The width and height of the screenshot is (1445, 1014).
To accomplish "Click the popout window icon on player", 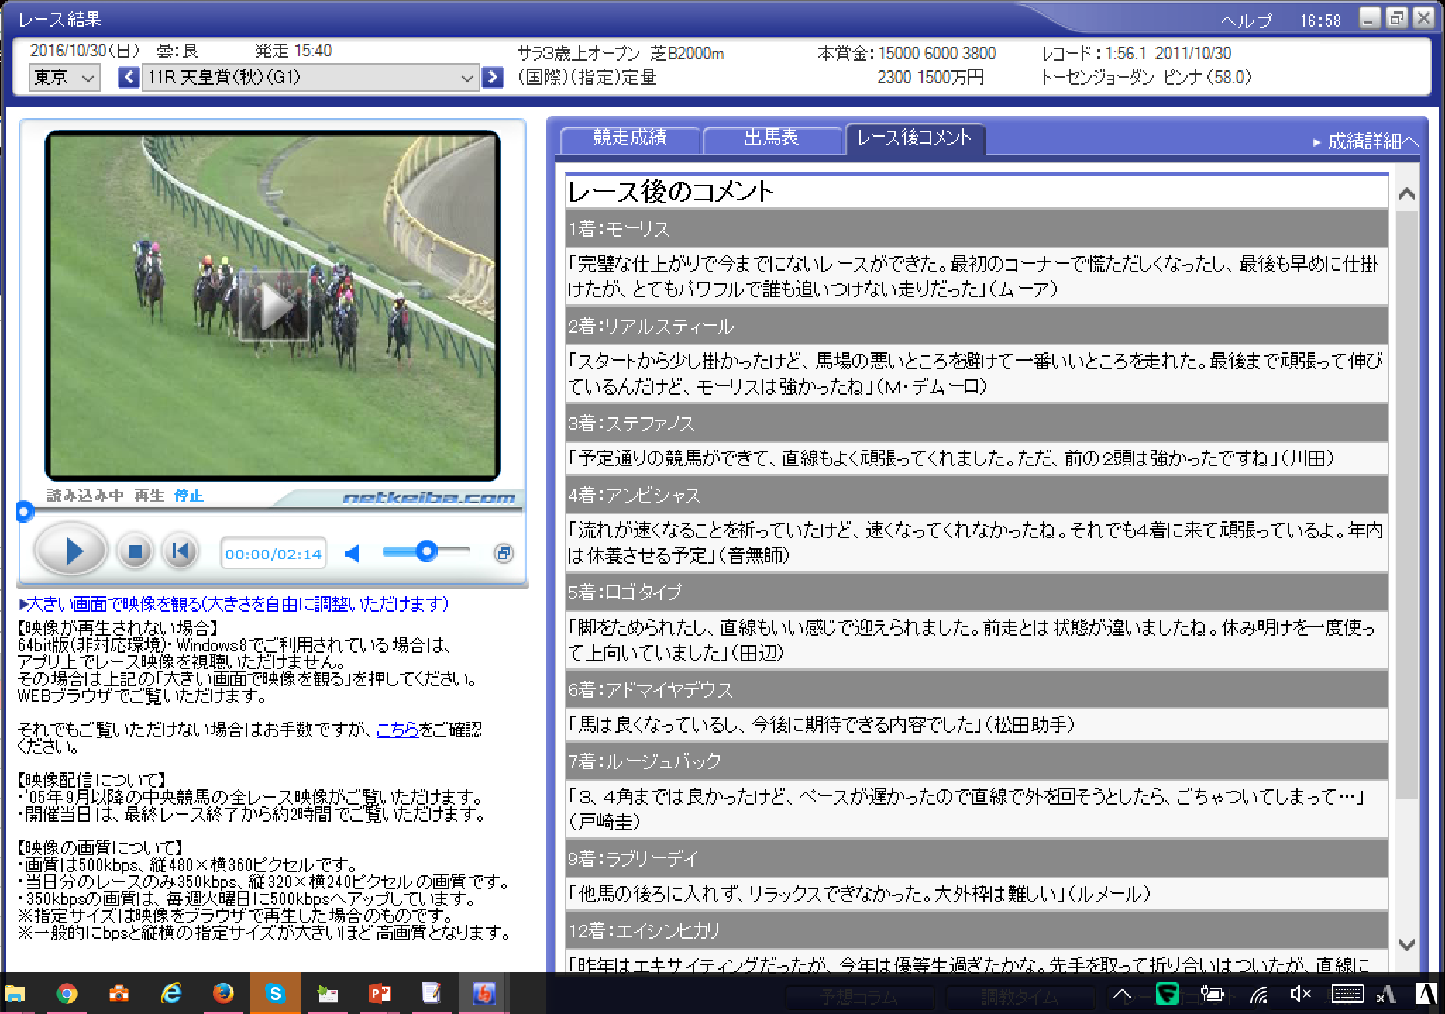I will (x=503, y=553).
